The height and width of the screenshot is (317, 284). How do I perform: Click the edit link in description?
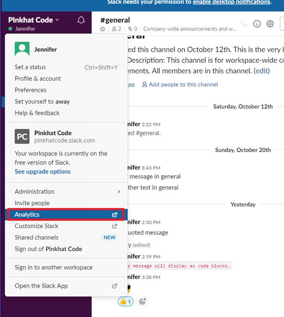click(262, 71)
